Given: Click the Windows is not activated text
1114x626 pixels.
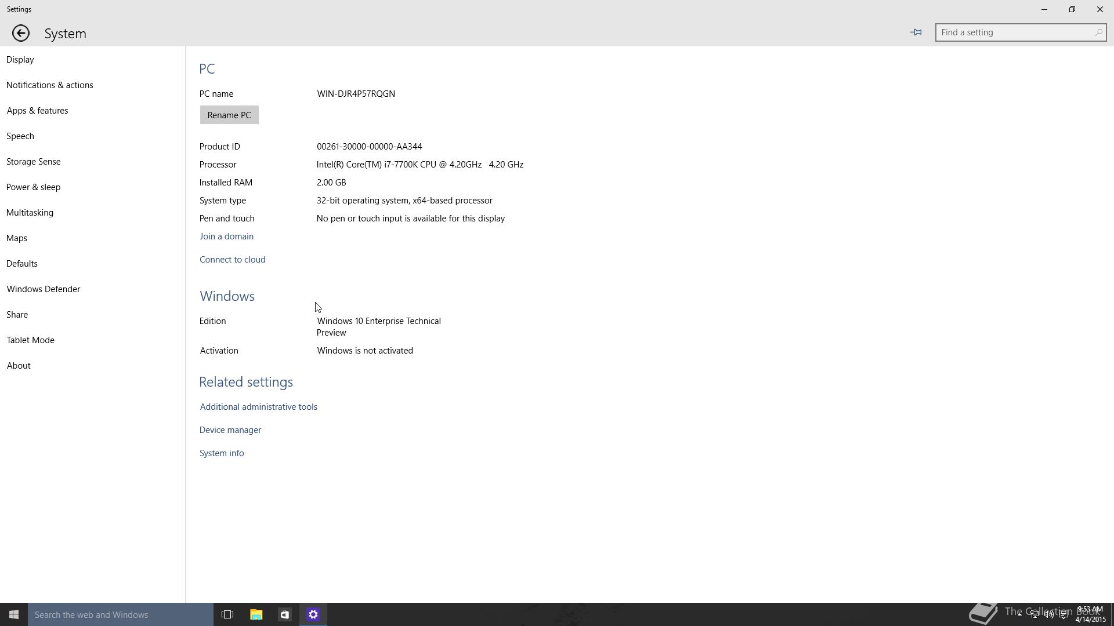Looking at the screenshot, I should click(x=365, y=351).
